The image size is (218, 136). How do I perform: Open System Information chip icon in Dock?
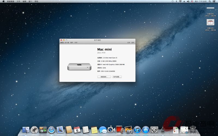163,130
